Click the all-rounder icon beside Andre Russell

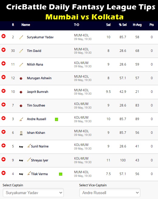click(x=21, y=119)
